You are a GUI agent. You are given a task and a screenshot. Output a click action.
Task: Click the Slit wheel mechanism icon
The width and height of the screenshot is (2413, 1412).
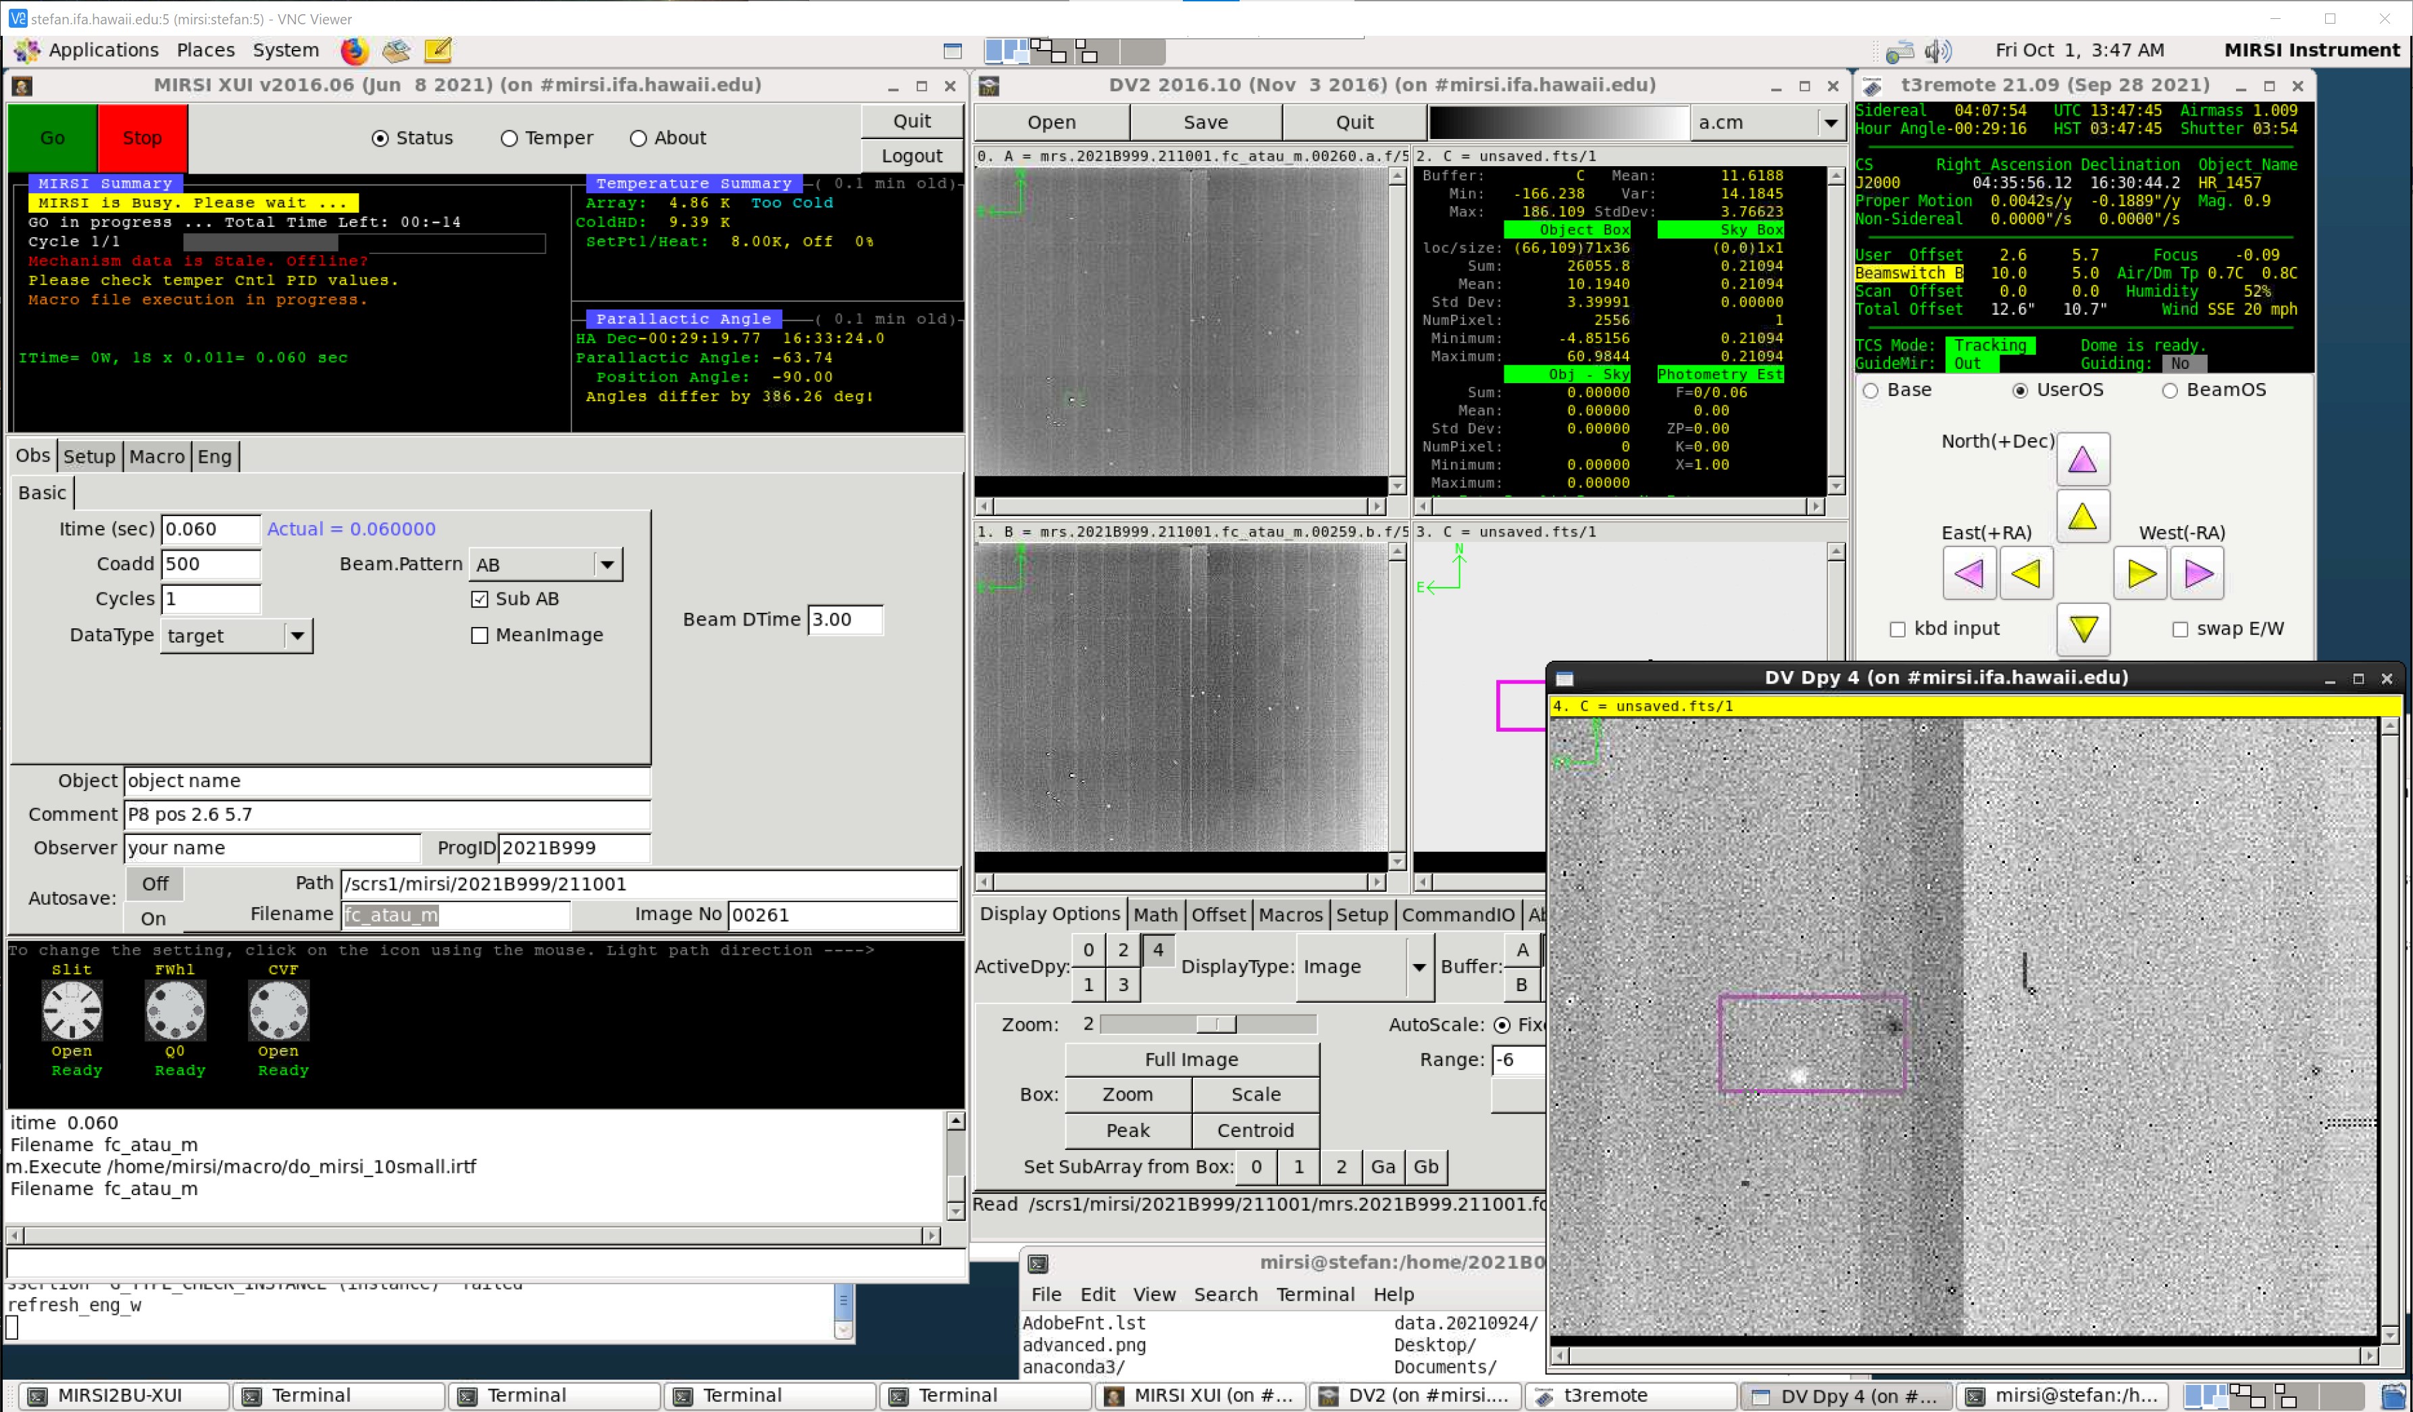pos(72,1011)
